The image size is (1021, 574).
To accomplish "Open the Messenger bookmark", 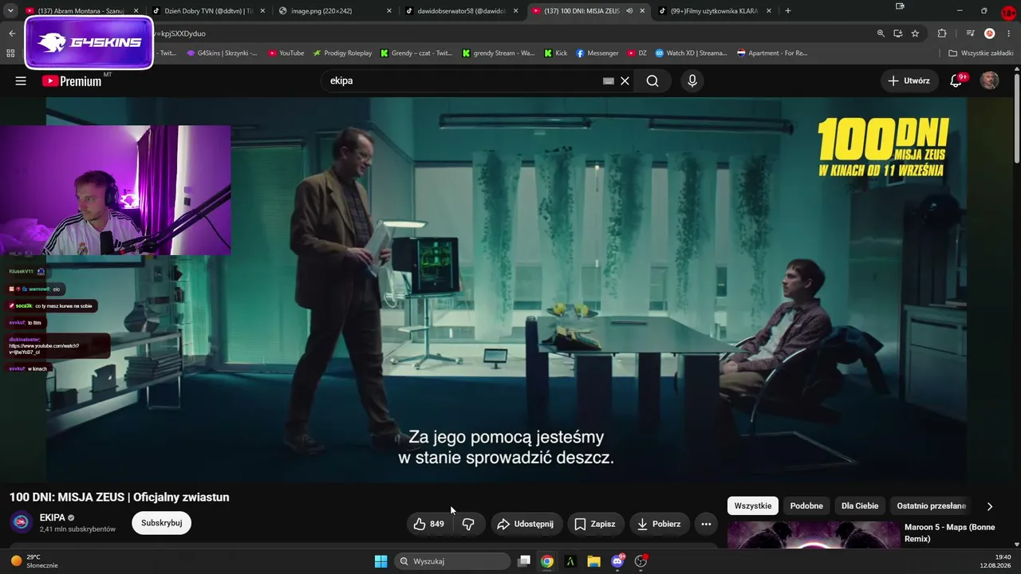I will click(597, 53).
